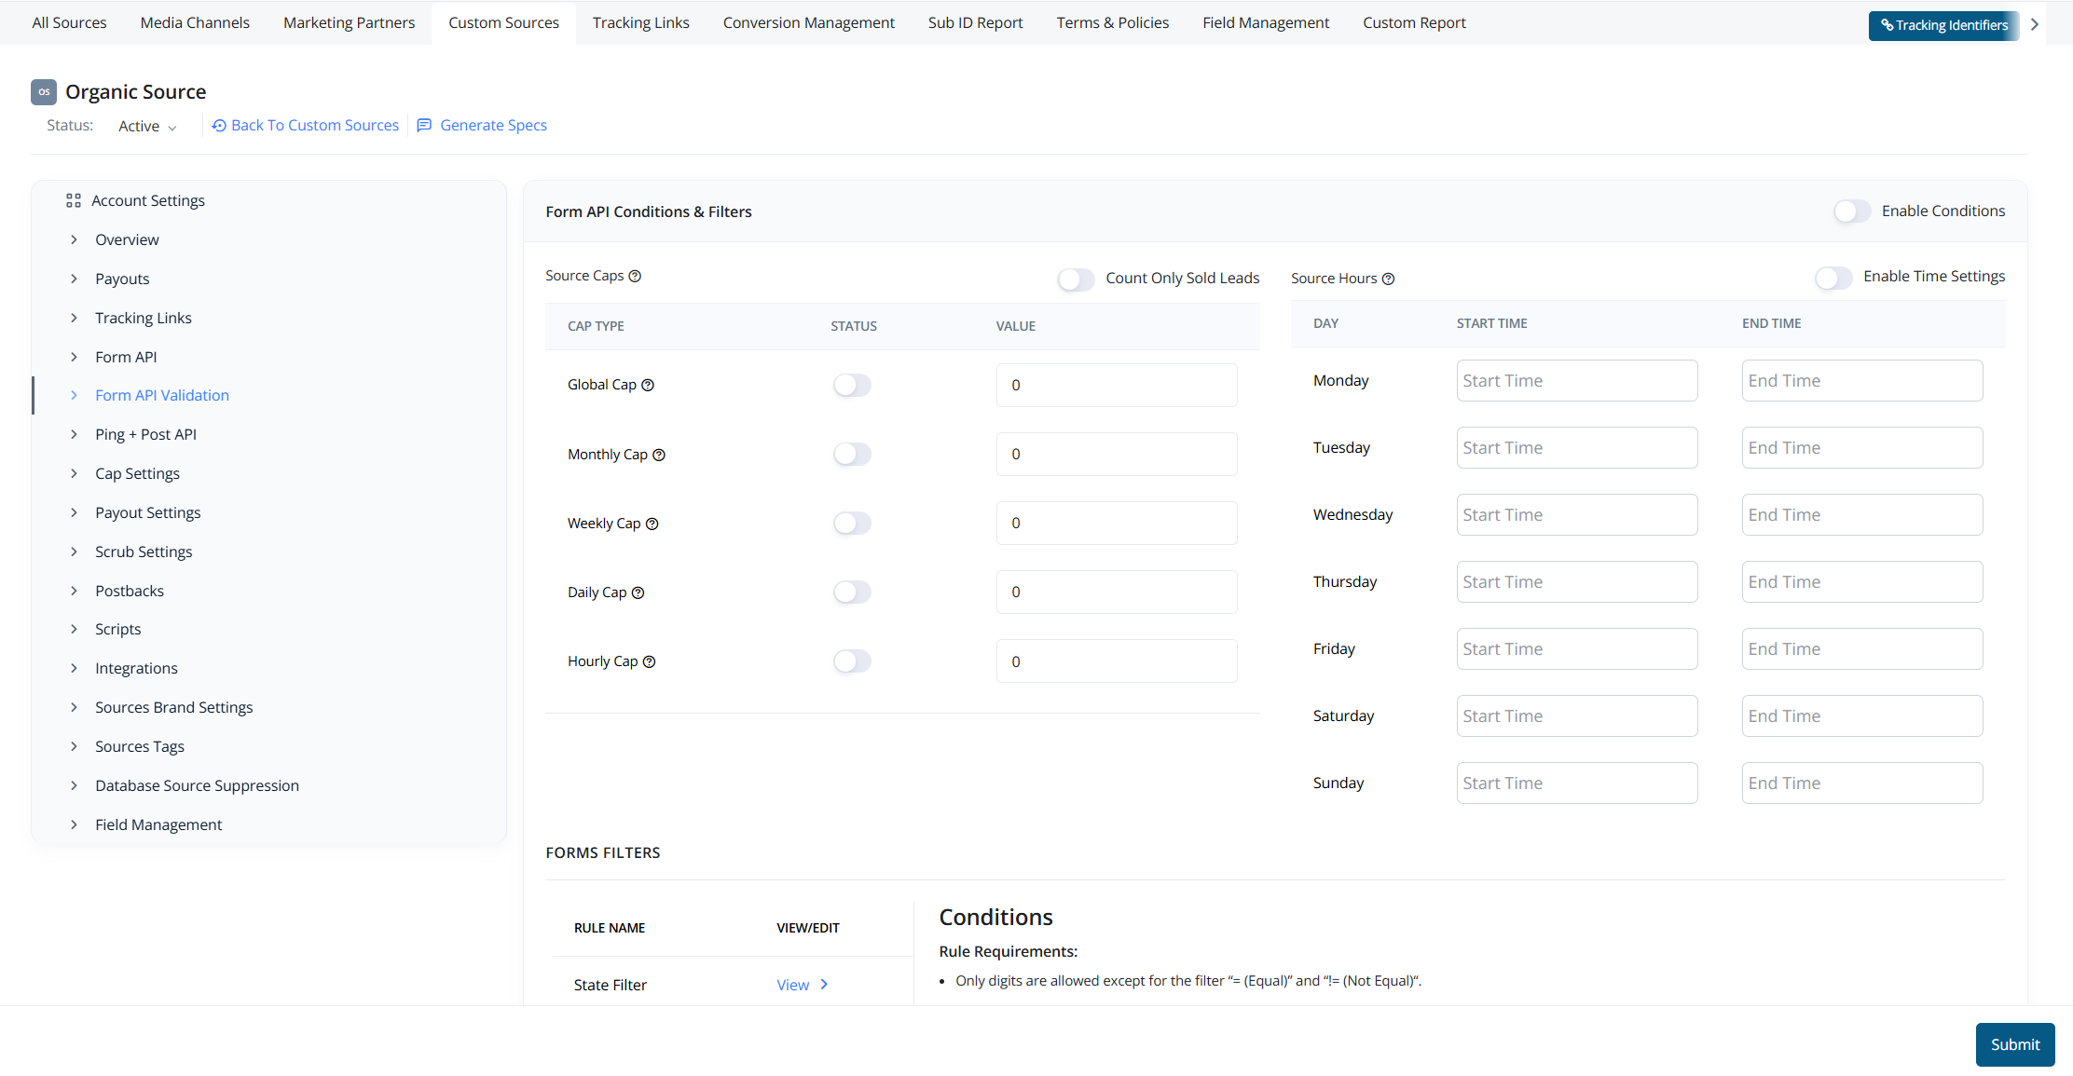
Task: Click the Account Settings grid icon
Action: pyautogui.click(x=74, y=200)
